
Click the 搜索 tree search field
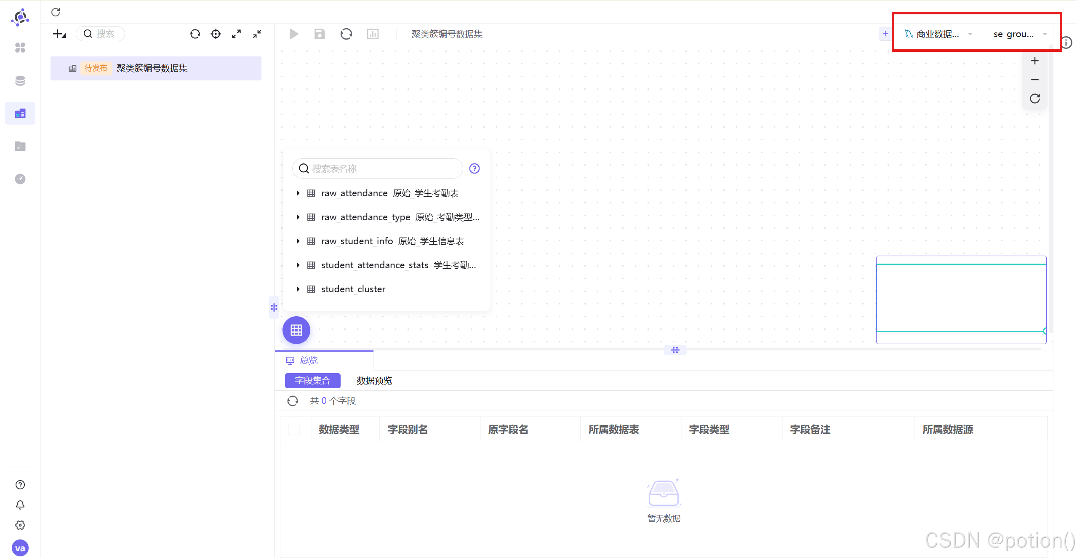click(x=100, y=34)
